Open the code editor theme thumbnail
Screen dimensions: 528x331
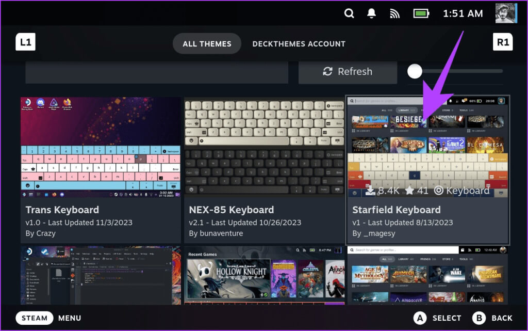[x=101, y=275]
